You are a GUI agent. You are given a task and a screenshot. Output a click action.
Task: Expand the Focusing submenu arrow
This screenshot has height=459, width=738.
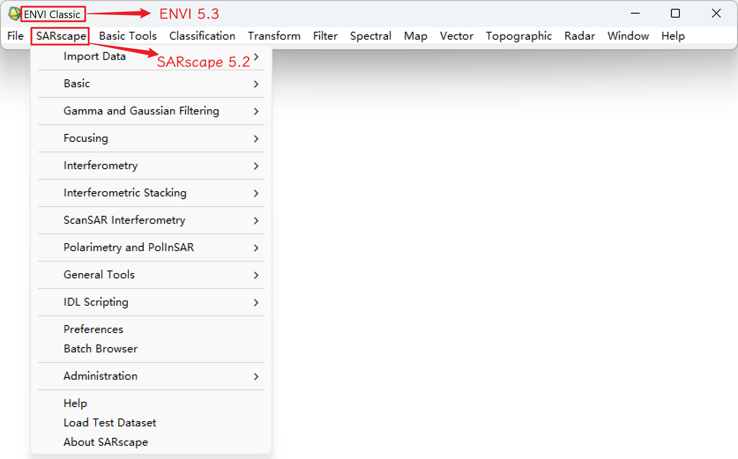(x=256, y=138)
